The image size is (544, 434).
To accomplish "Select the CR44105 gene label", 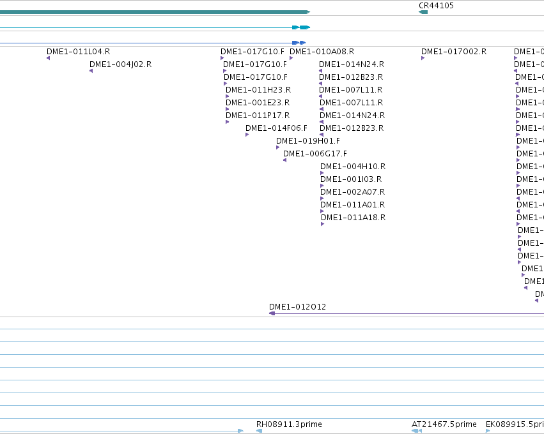I will click(436, 6).
